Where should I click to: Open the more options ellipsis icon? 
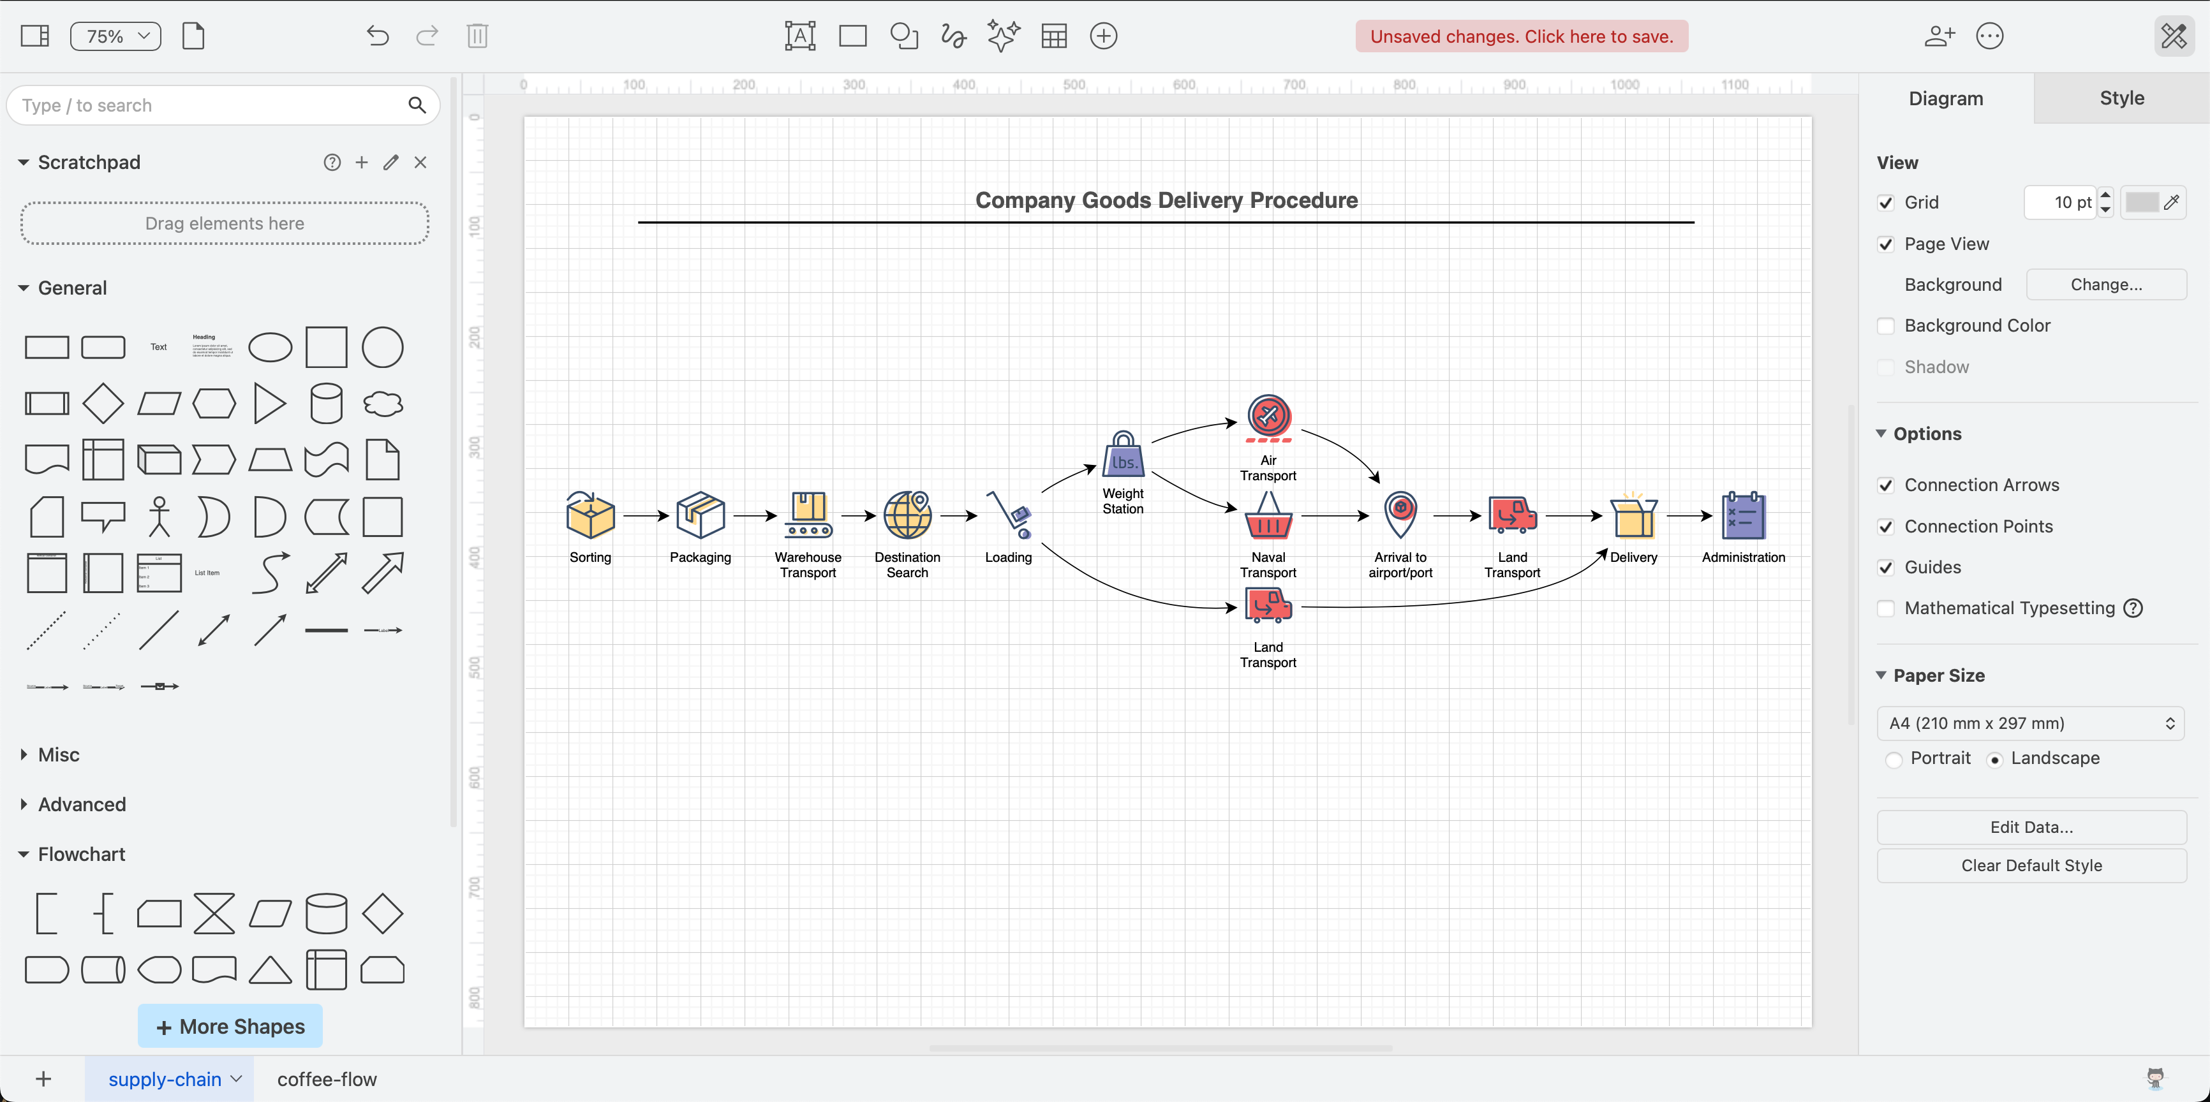coord(1989,36)
